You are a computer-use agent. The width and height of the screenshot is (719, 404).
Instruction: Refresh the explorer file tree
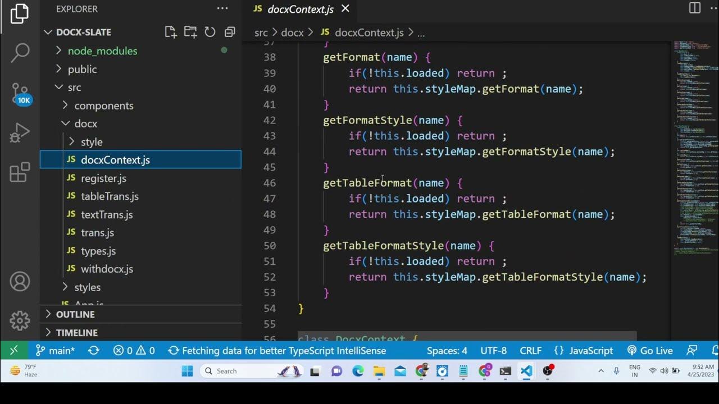click(x=210, y=32)
